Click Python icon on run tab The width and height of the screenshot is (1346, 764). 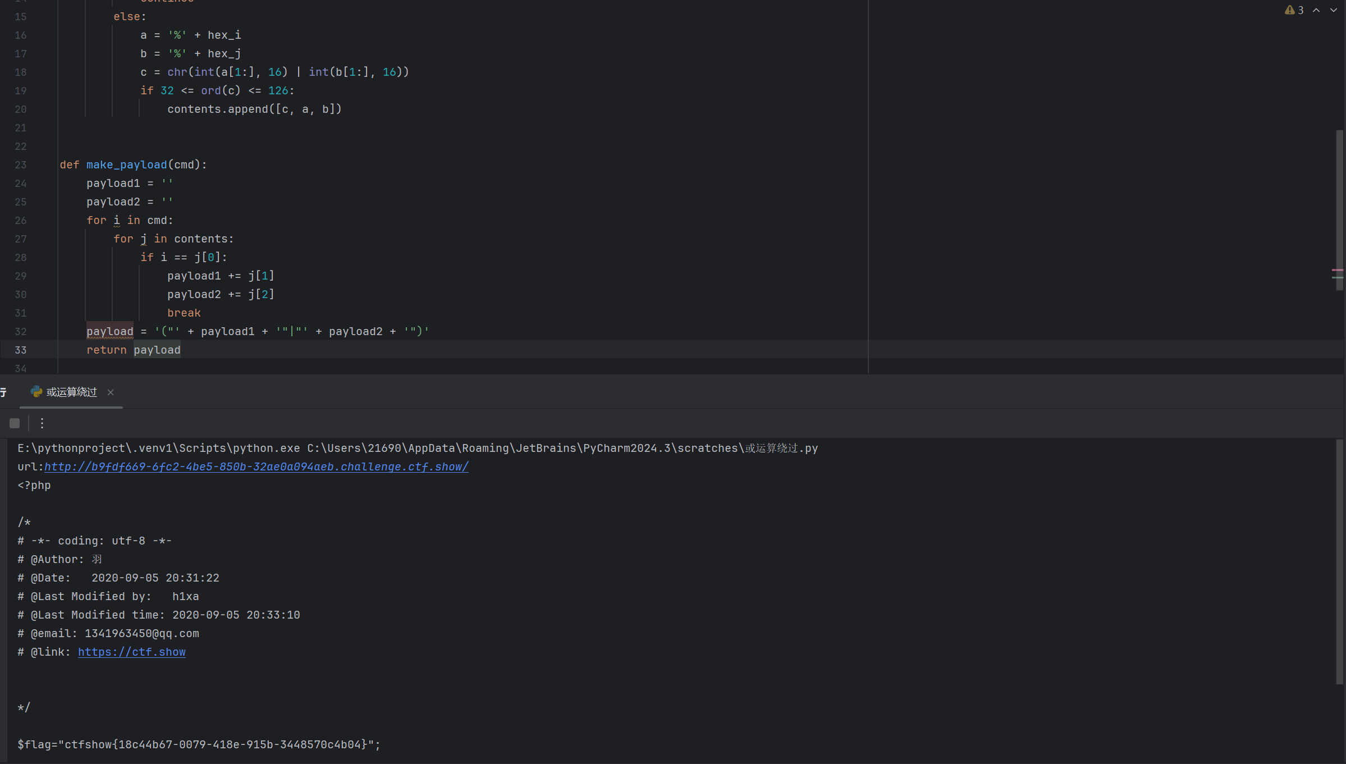[36, 392]
